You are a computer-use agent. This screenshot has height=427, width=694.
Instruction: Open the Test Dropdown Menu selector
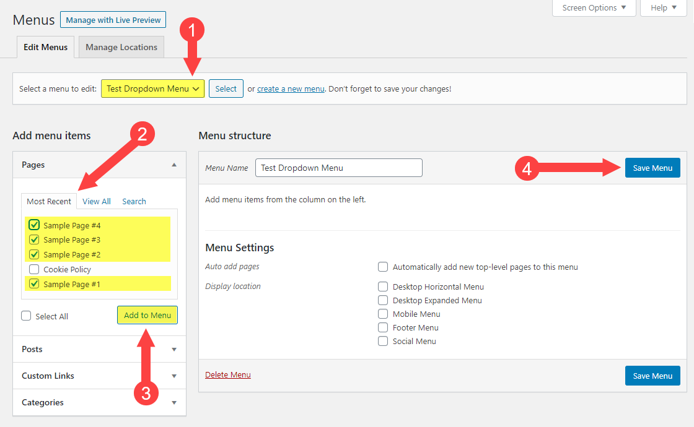click(152, 88)
